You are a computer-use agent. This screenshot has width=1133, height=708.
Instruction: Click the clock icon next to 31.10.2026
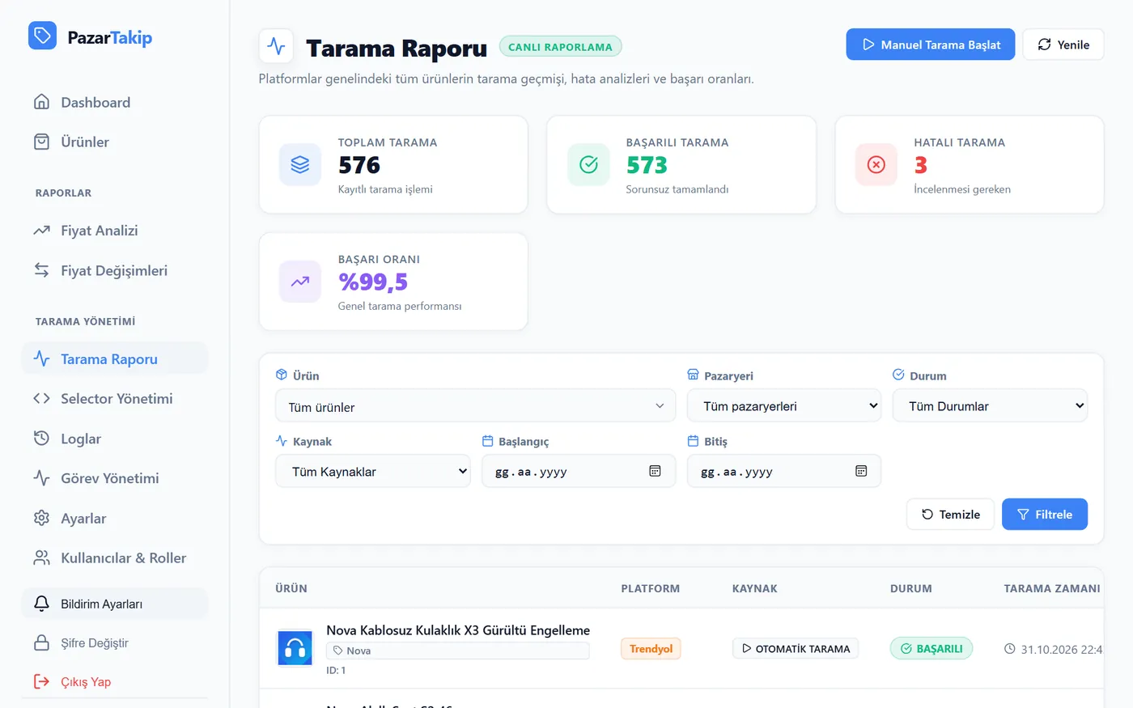click(1009, 649)
